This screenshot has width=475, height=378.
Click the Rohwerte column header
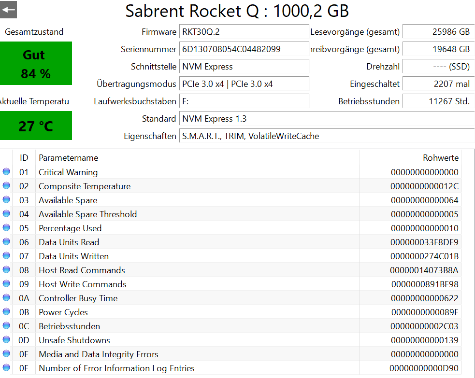point(441,158)
